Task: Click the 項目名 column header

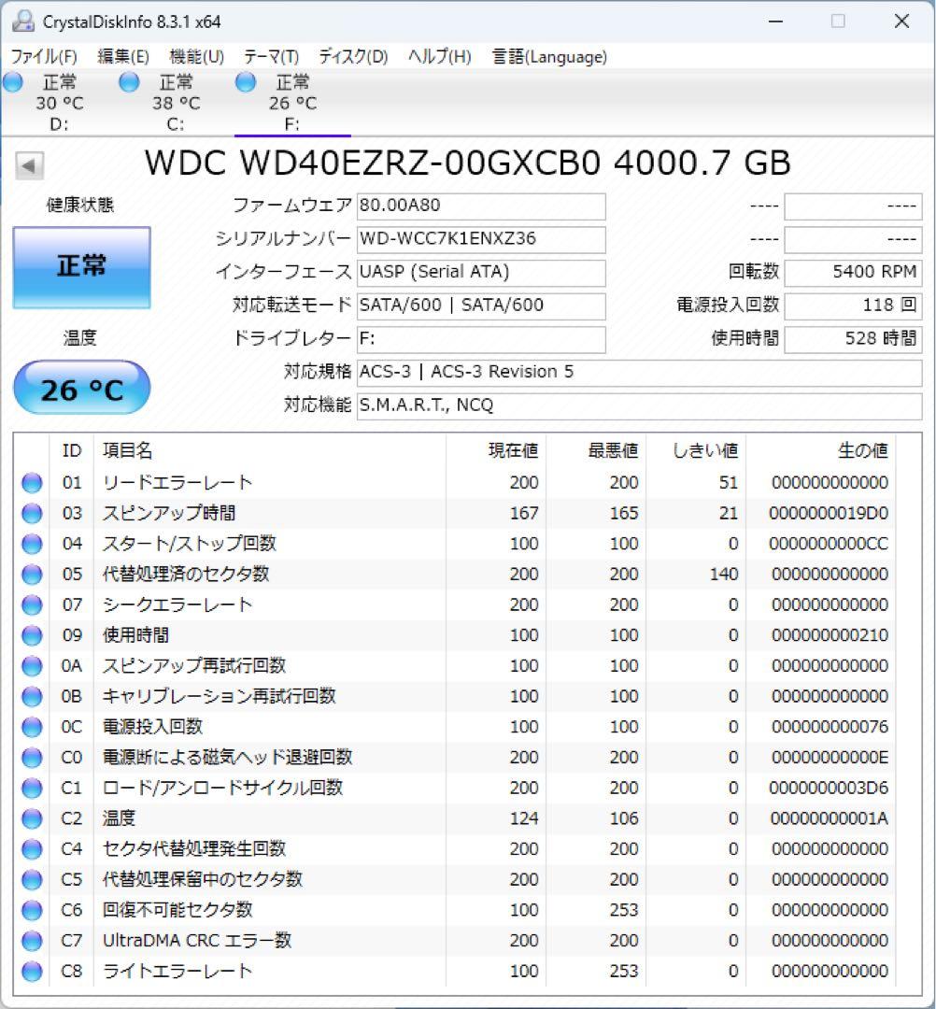Action: pos(270,450)
